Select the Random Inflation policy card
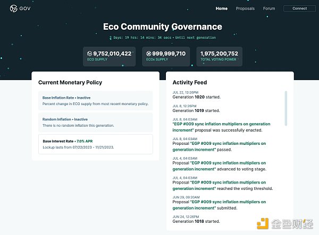The height and width of the screenshot is (235, 319). pyautogui.click(x=95, y=122)
